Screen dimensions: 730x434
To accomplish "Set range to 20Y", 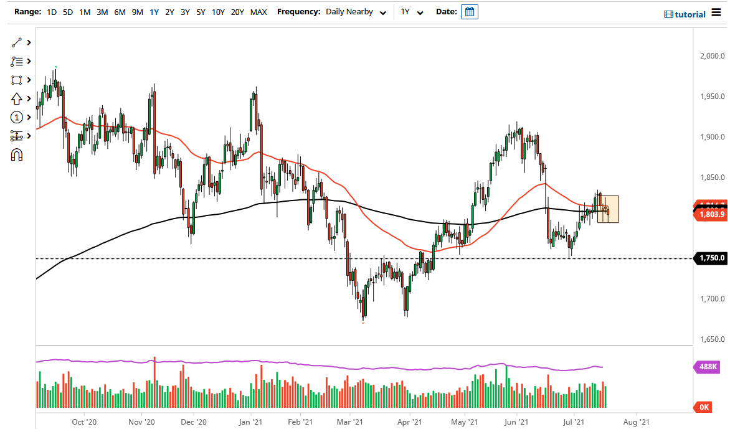I will [237, 12].
